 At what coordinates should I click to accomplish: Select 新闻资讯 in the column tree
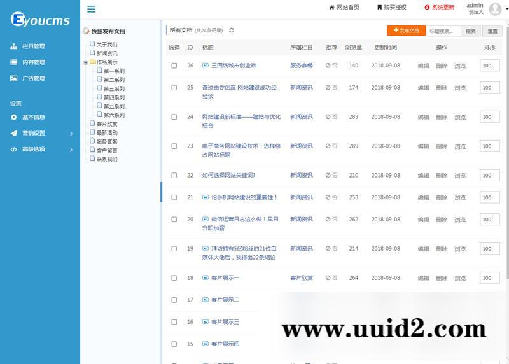click(x=107, y=53)
